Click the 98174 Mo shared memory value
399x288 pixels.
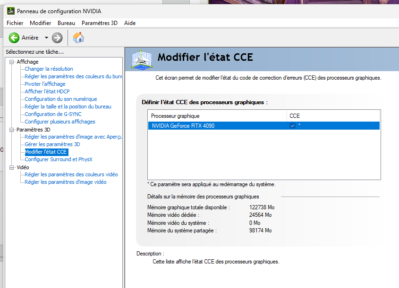tap(260, 230)
